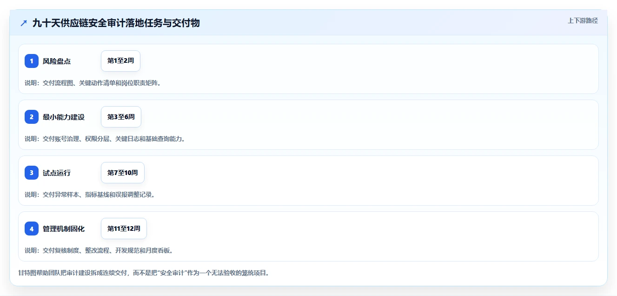Click the 试点运行 task name
617x296 pixels.
(x=57, y=173)
